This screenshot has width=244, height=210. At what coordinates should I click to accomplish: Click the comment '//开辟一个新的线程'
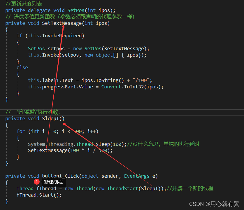point(190,188)
